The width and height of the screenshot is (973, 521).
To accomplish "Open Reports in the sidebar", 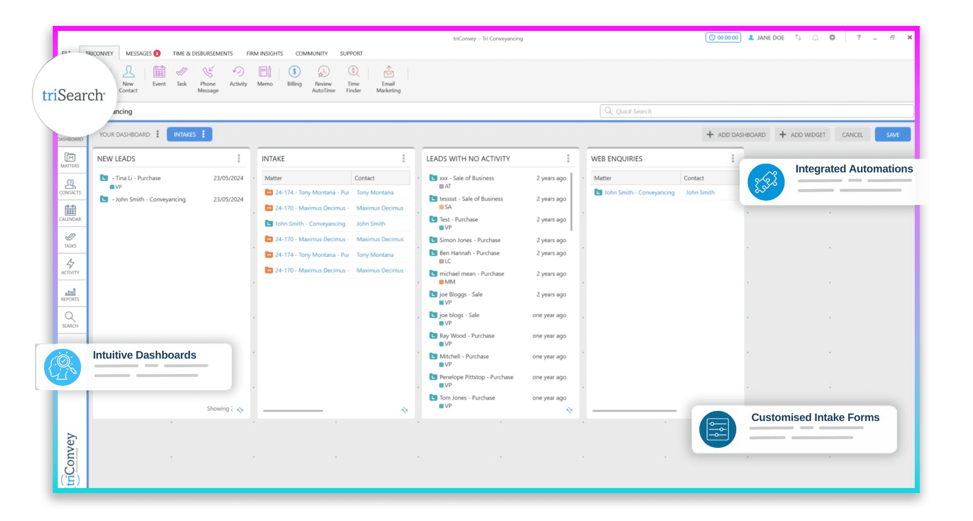I will pyautogui.click(x=70, y=293).
